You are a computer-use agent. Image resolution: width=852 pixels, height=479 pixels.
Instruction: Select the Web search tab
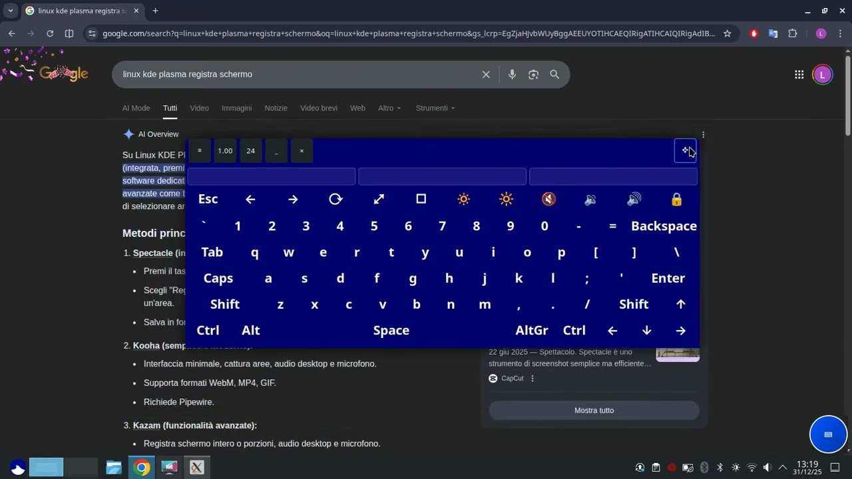coord(357,108)
